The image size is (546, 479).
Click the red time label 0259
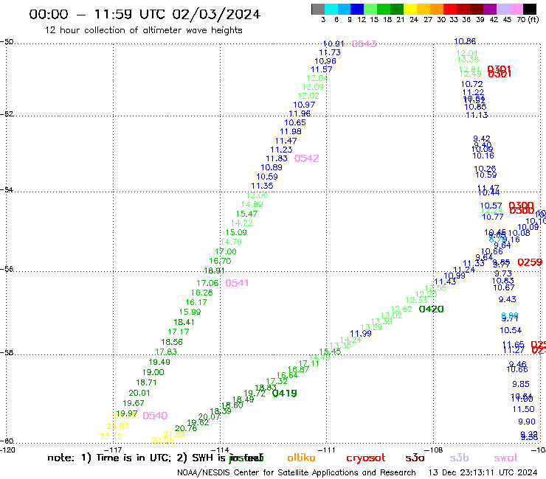coord(530,262)
